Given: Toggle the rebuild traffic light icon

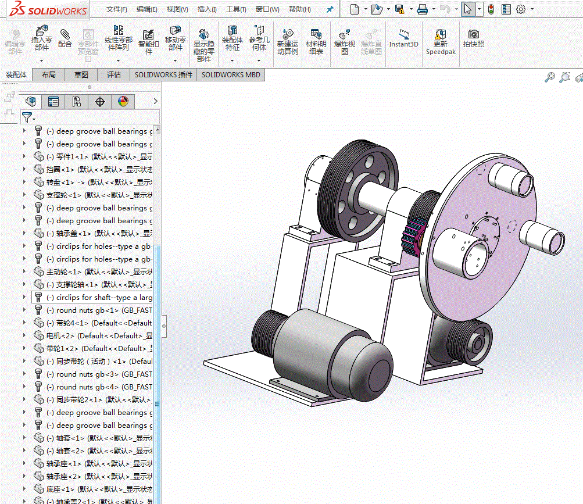Looking at the screenshot, I should 491,9.
